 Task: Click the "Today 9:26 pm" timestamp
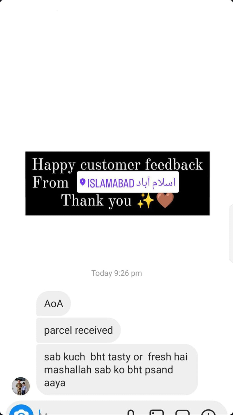click(116, 273)
